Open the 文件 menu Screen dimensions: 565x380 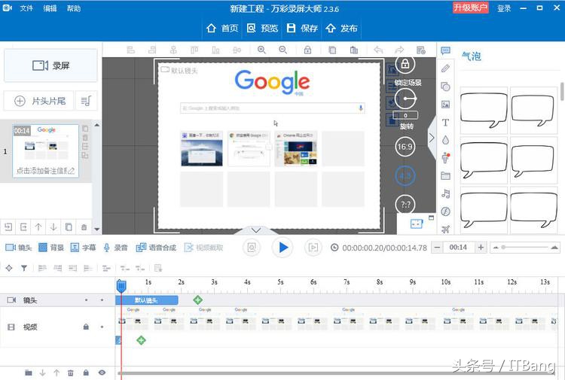pos(26,8)
